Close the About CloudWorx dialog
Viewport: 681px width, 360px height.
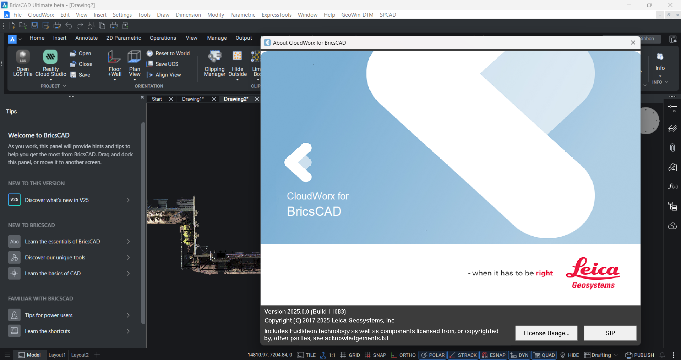click(633, 43)
